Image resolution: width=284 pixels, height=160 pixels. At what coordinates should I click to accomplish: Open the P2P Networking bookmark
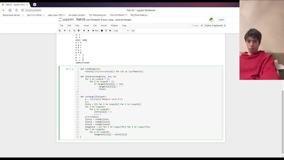pos(98,15)
